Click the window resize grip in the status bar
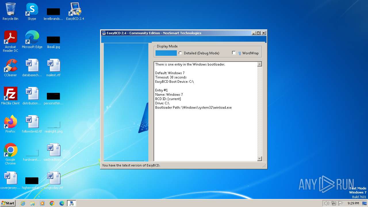 (x=264, y=166)
